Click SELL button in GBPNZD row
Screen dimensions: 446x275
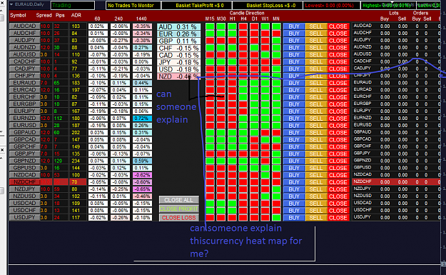click(x=315, y=161)
